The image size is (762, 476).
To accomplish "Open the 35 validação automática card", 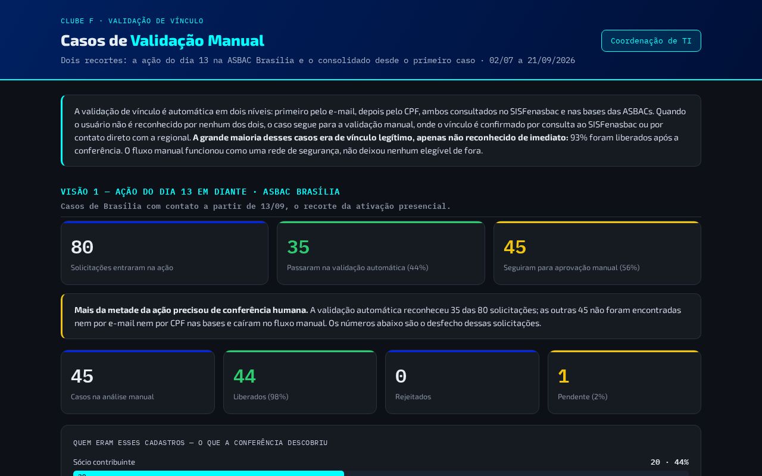I will [381, 253].
